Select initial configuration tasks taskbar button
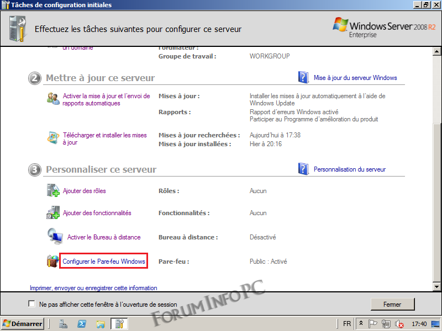This screenshot has height=331, width=442. point(119,324)
